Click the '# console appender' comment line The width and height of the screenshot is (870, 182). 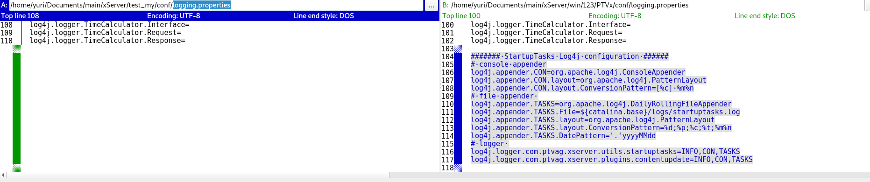point(509,64)
